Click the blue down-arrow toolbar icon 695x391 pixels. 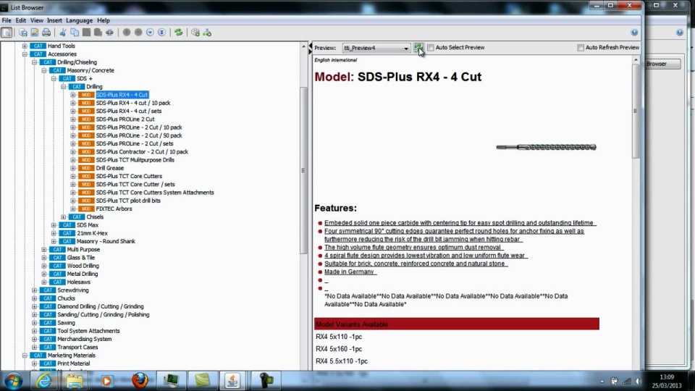tap(150, 33)
